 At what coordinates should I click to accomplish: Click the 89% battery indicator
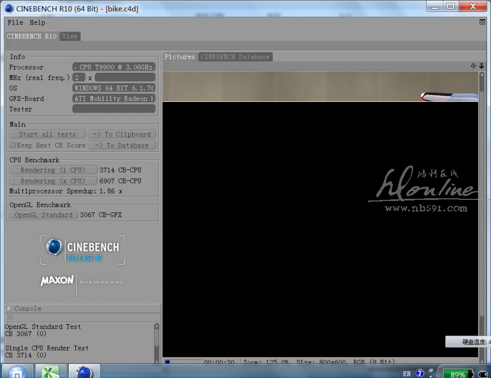pos(458,374)
